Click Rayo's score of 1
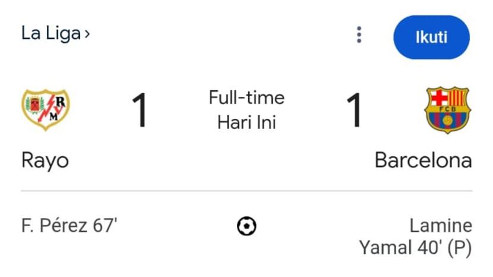 pyautogui.click(x=140, y=111)
